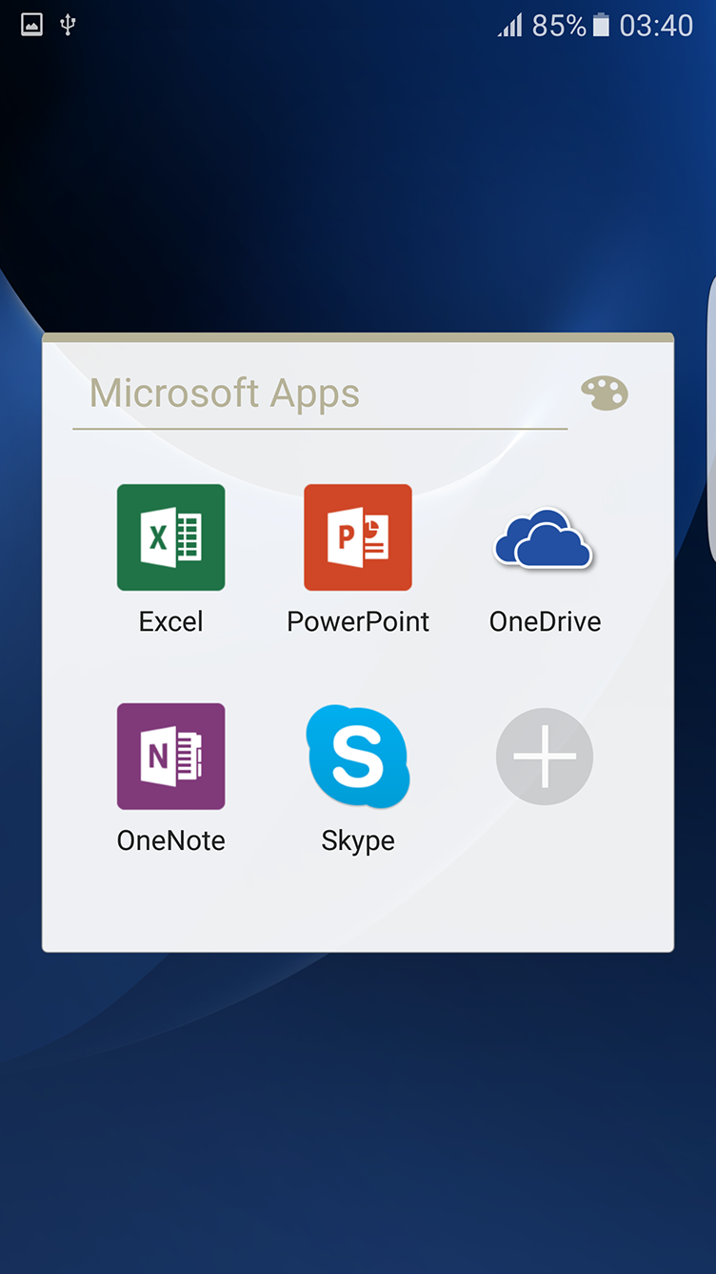This screenshot has width=716, height=1274.
Task: Open the Skype app
Action: click(358, 757)
